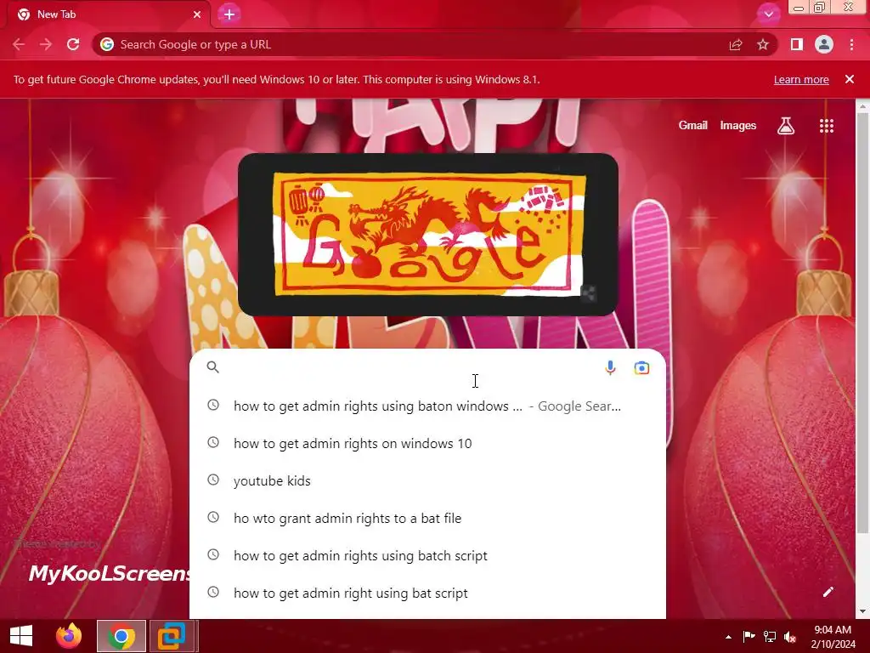Select 'ho wto grant admin rights to a bat file'
Screen dimensions: 870x653
[x=427, y=518]
